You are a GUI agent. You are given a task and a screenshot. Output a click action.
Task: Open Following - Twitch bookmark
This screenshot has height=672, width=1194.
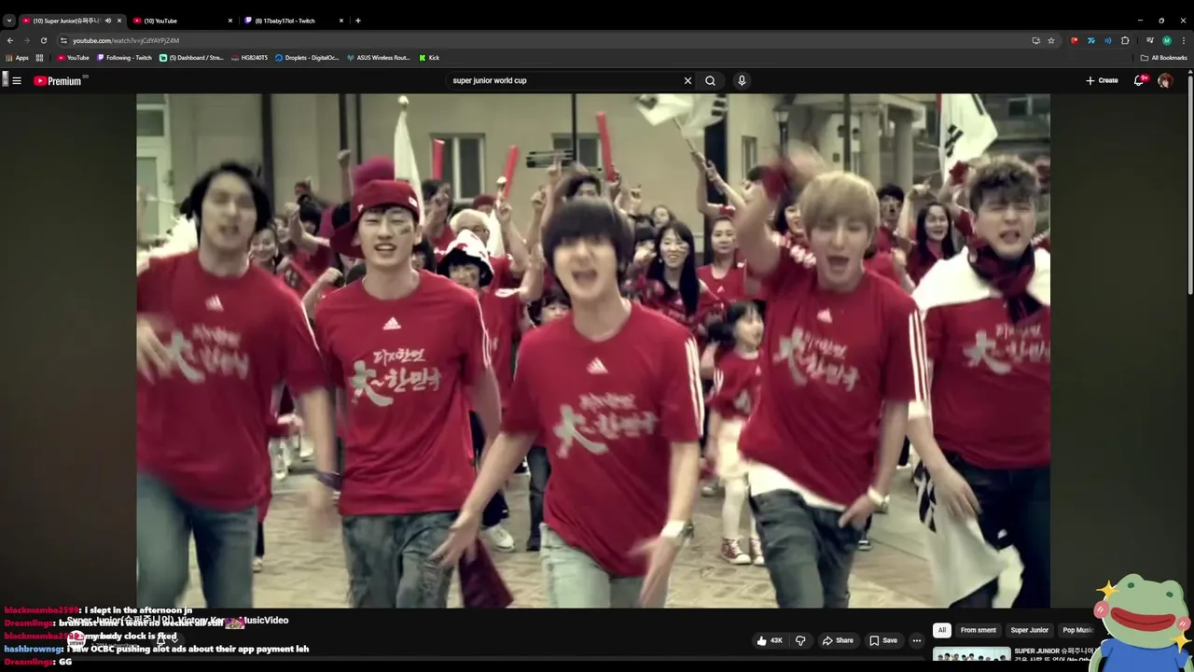click(x=124, y=58)
